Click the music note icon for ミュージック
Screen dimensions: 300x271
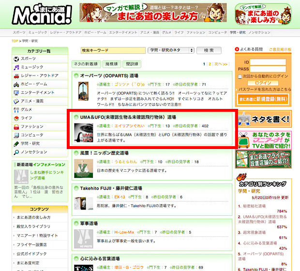click(x=16, y=67)
